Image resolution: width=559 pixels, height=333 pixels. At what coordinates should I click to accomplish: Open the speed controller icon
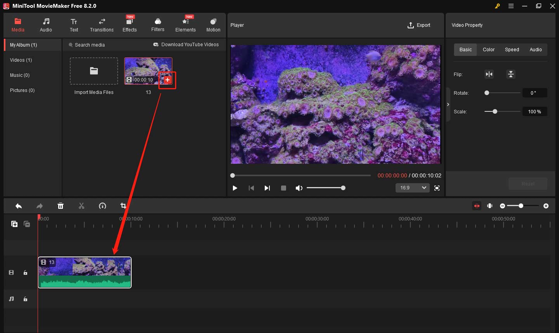pos(102,206)
